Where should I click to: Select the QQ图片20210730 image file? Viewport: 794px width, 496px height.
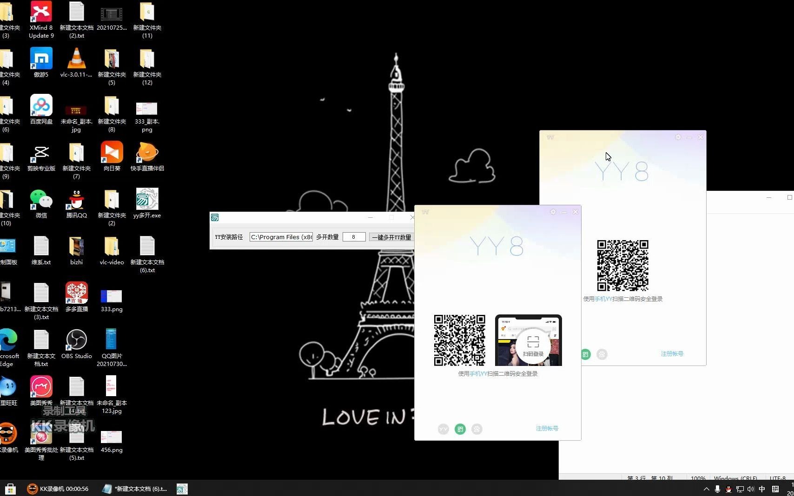click(x=112, y=347)
